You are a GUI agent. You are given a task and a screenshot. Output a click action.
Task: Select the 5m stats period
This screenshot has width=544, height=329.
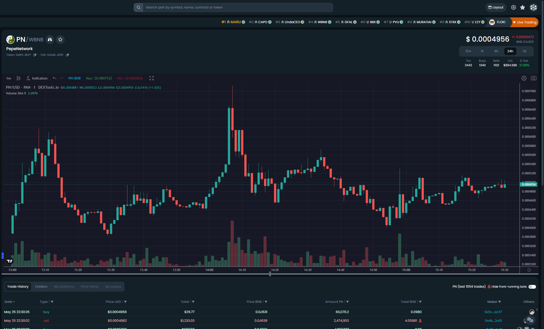click(468, 51)
